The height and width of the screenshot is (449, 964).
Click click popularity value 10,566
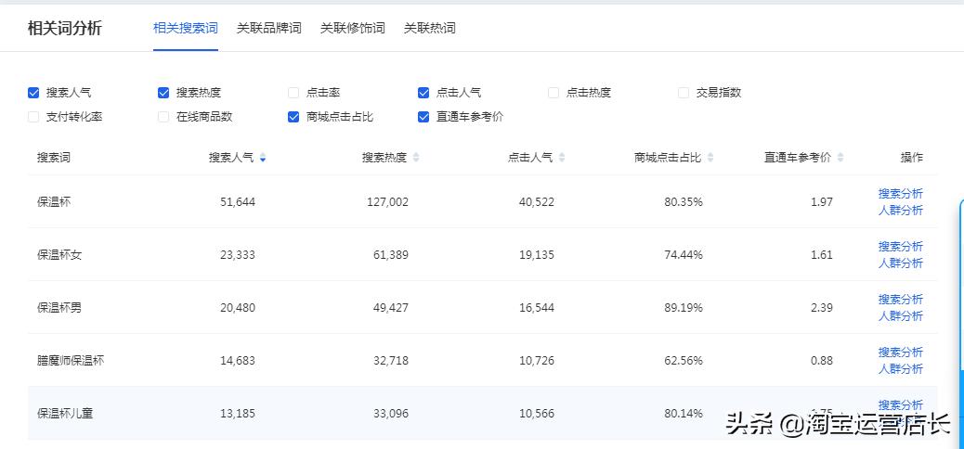tap(536, 414)
